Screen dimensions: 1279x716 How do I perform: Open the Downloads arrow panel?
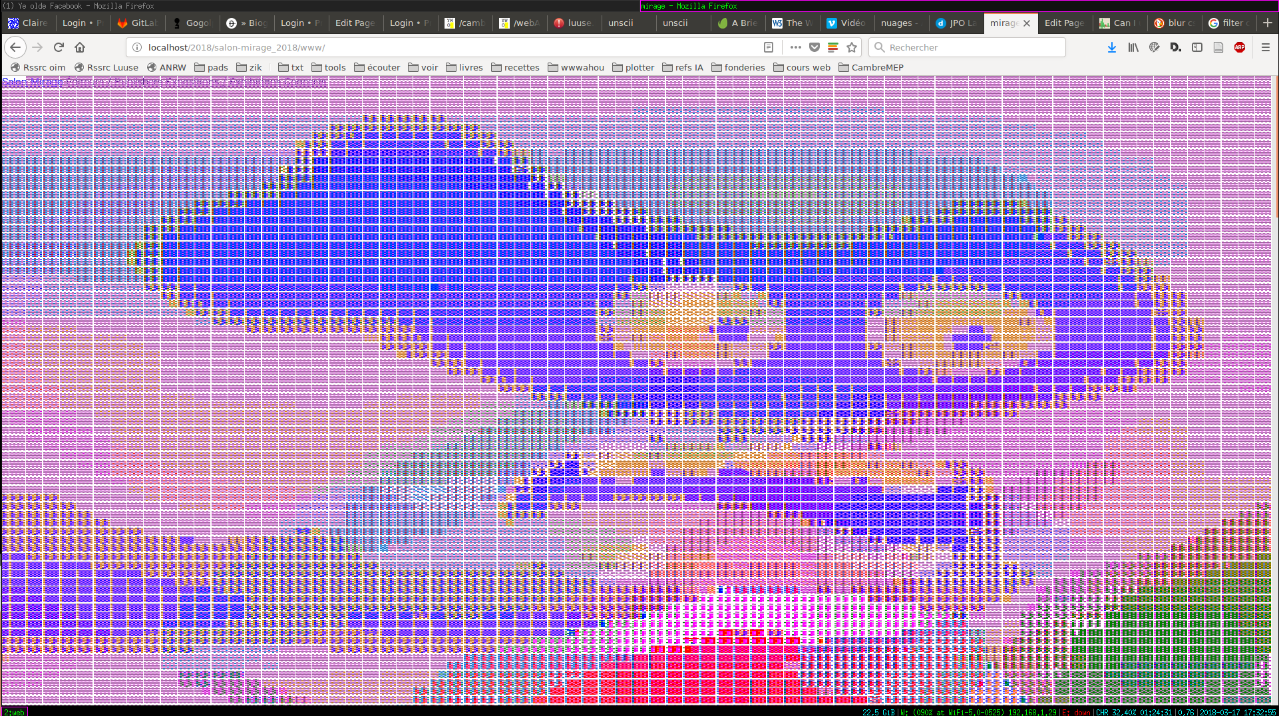coord(1111,47)
